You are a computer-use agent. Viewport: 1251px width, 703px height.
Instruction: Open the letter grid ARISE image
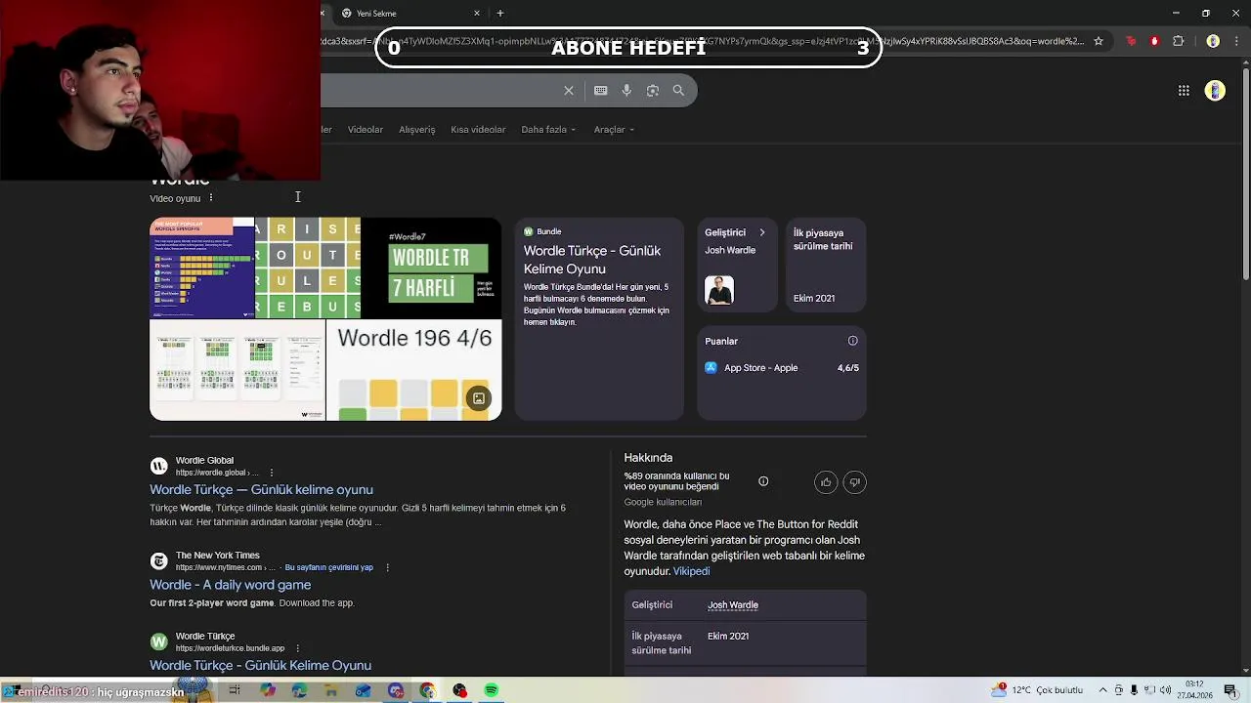(x=308, y=269)
